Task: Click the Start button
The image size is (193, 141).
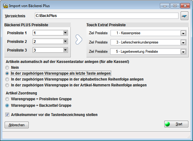Action: pos(176,124)
